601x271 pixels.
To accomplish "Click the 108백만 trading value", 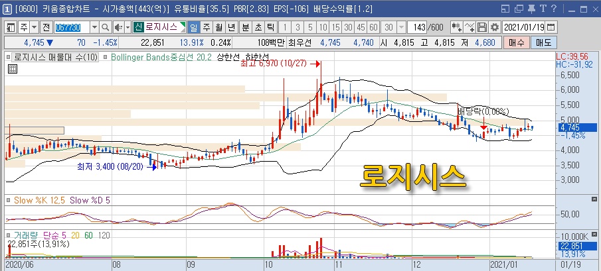I will (x=271, y=42).
